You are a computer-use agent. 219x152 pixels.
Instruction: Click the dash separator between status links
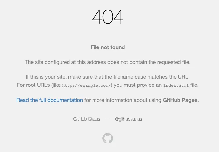click(x=108, y=119)
